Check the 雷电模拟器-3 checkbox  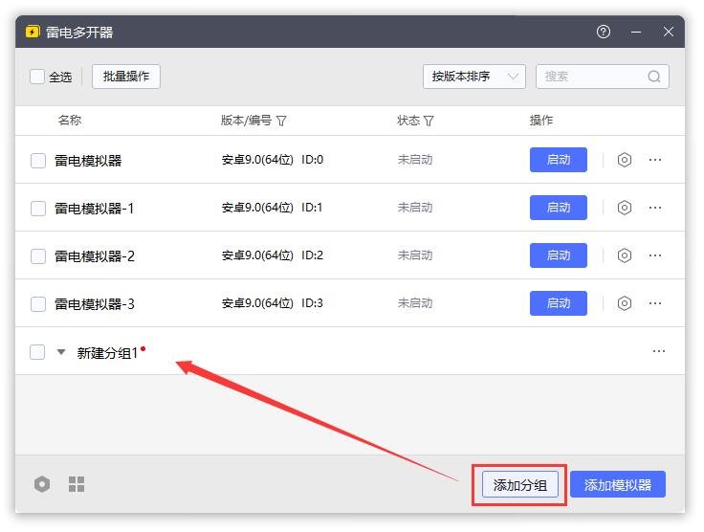tap(38, 304)
